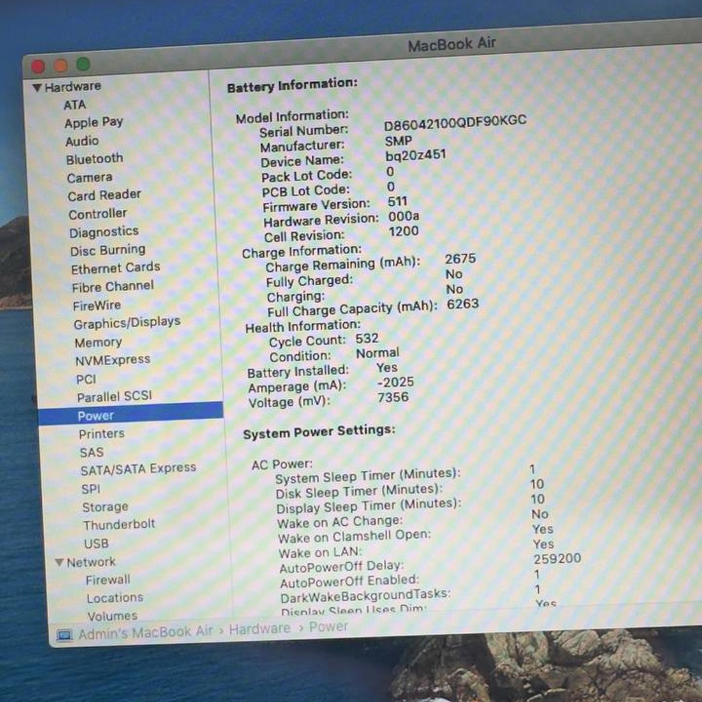Click the cell revision value 1200
The image size is (702, 702).
404,231
